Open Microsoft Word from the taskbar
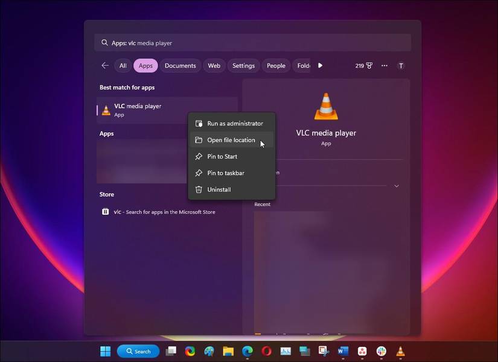The width and height of the screenshot is (498, 362). (x=342, y=351)
